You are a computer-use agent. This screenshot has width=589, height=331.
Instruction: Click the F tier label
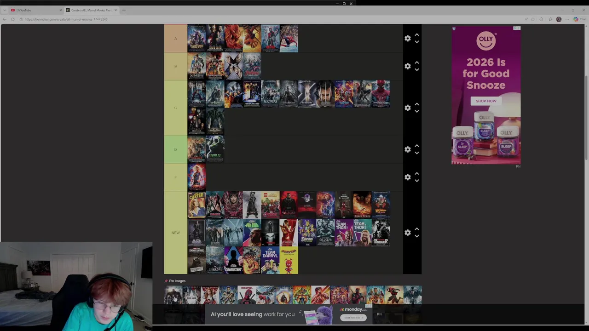pos(175,177)
